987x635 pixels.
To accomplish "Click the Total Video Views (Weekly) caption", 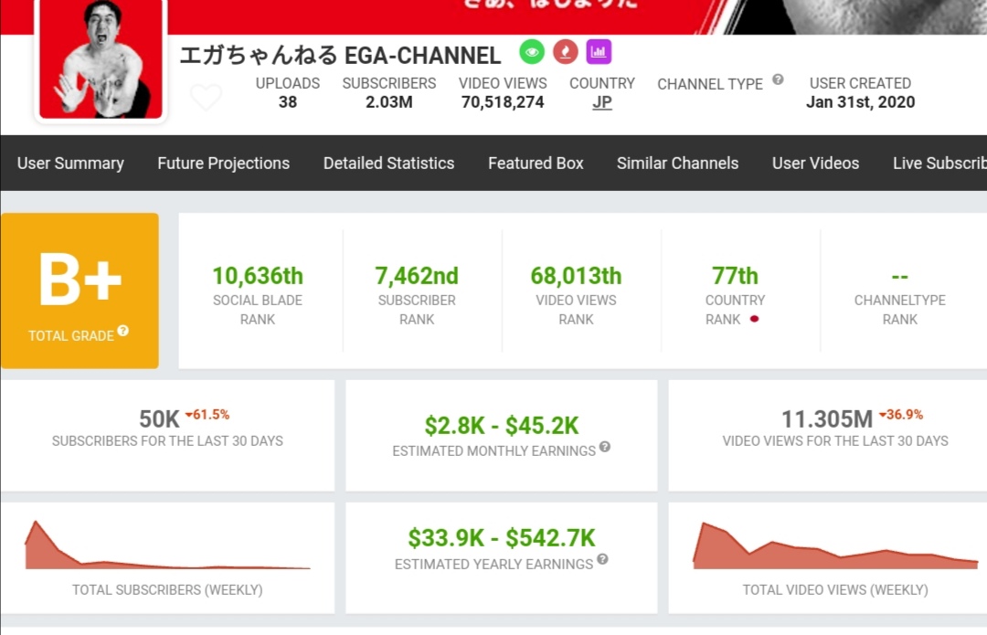I will click(835, 590).
